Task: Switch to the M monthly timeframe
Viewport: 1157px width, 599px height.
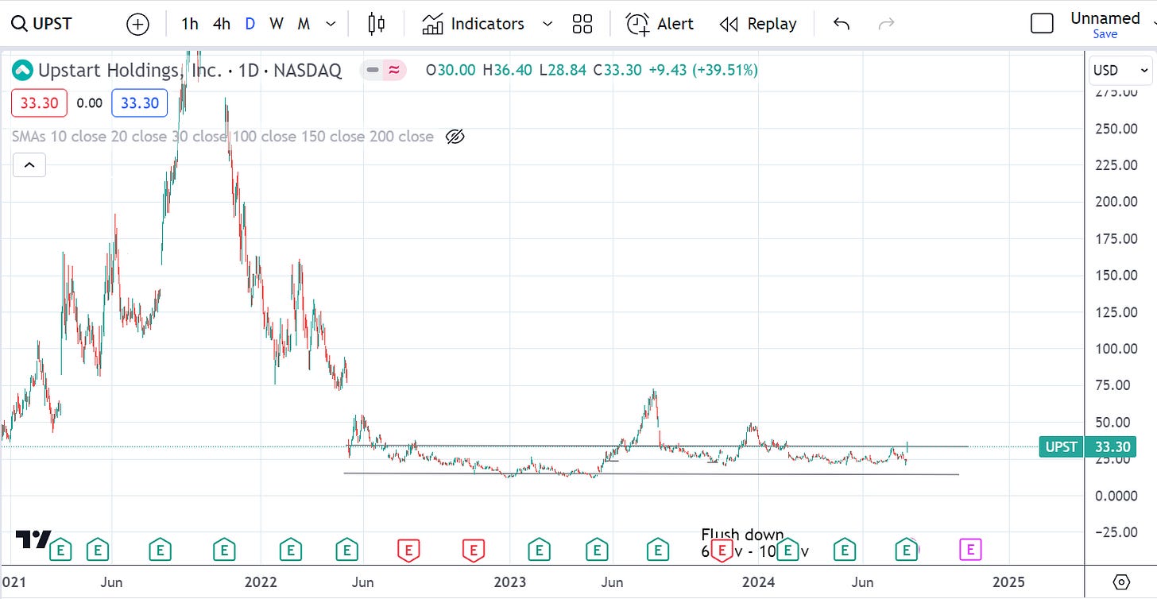Action: click(303, 24)
